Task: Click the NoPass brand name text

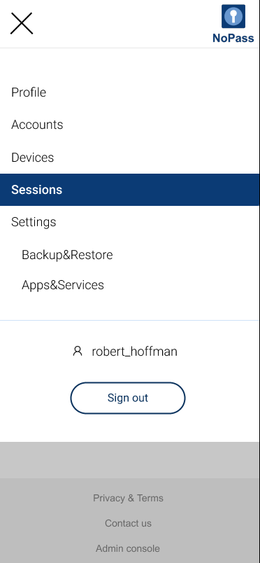Action: (x=233, y=38)
